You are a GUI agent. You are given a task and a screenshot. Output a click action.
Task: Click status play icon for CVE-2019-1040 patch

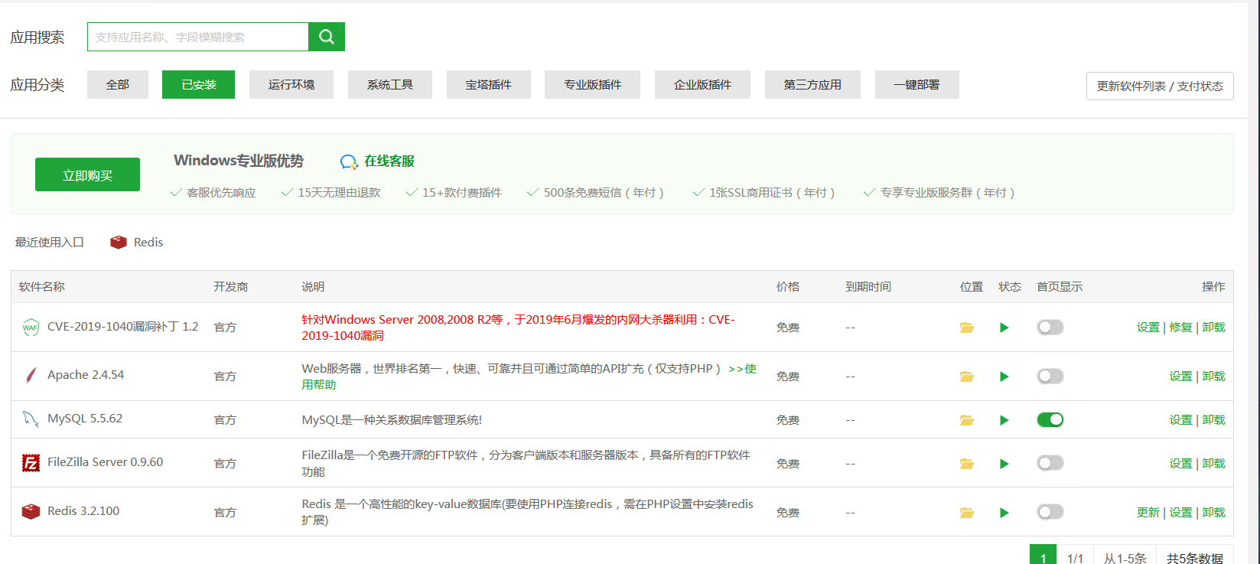[1004, 328]
